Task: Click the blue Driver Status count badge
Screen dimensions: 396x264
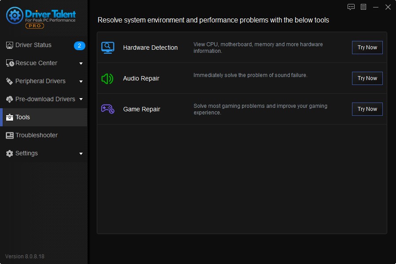Action: (x=79, y=46)
